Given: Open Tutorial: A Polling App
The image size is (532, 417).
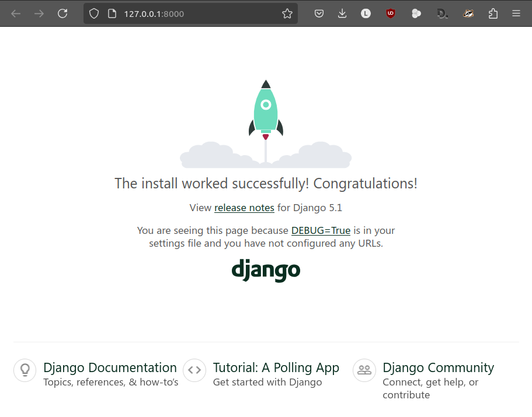Looking at the screenshot, I should pyautogui.click(x=276, y=367).
